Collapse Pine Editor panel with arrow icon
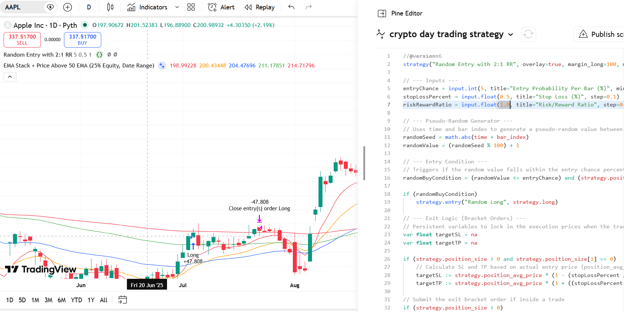Viewport: 624px width, 312px height. [x=382, y=13]
